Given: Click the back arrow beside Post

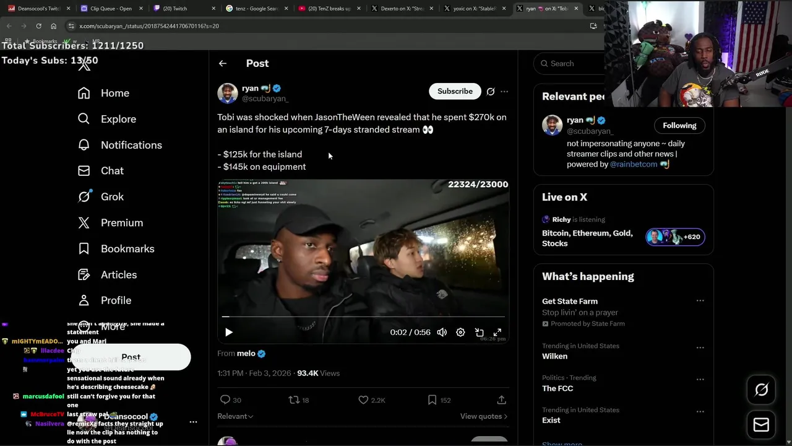Looking at the screenshot, I should [223, 63].
